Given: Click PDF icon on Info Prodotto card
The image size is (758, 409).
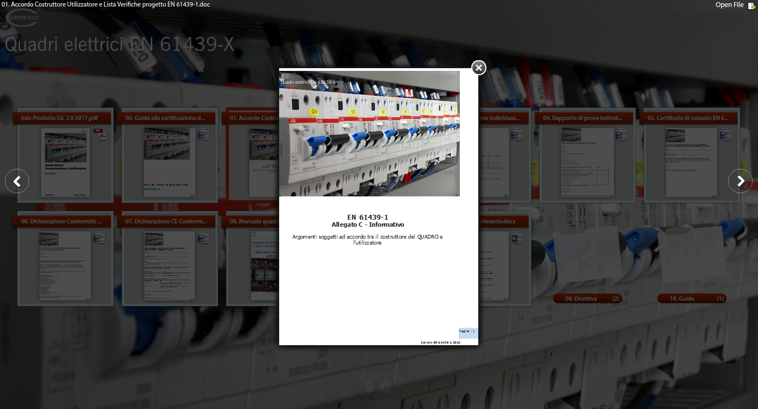Looking at the screenshot, I should [100, 134].
